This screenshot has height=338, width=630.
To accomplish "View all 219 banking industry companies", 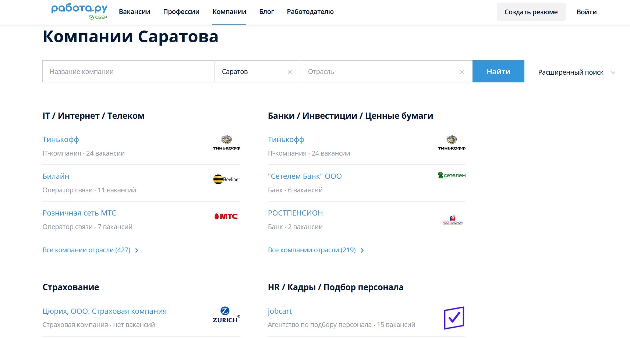I will (312, 250).
